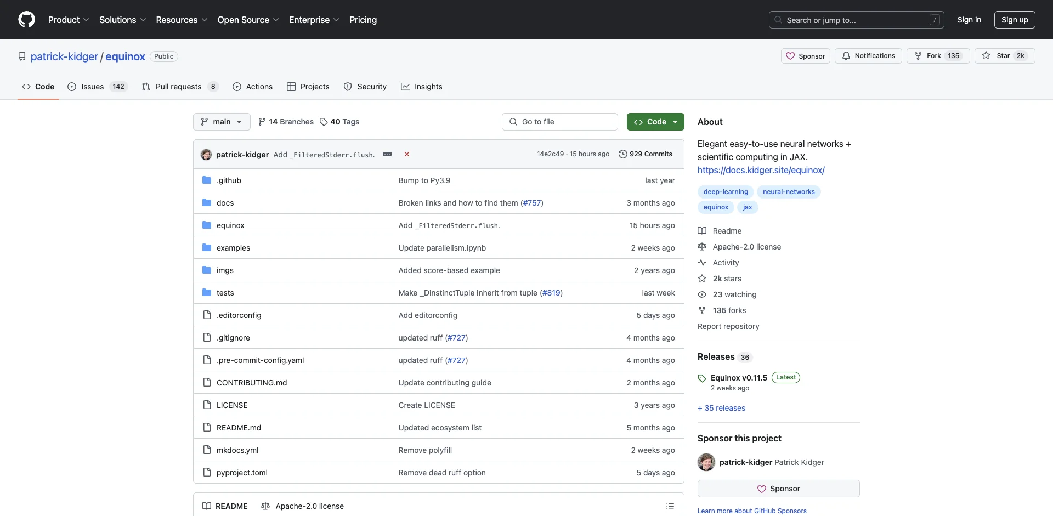Star the repository
Screen dimensions: 1053x516
click(1005, 56)
